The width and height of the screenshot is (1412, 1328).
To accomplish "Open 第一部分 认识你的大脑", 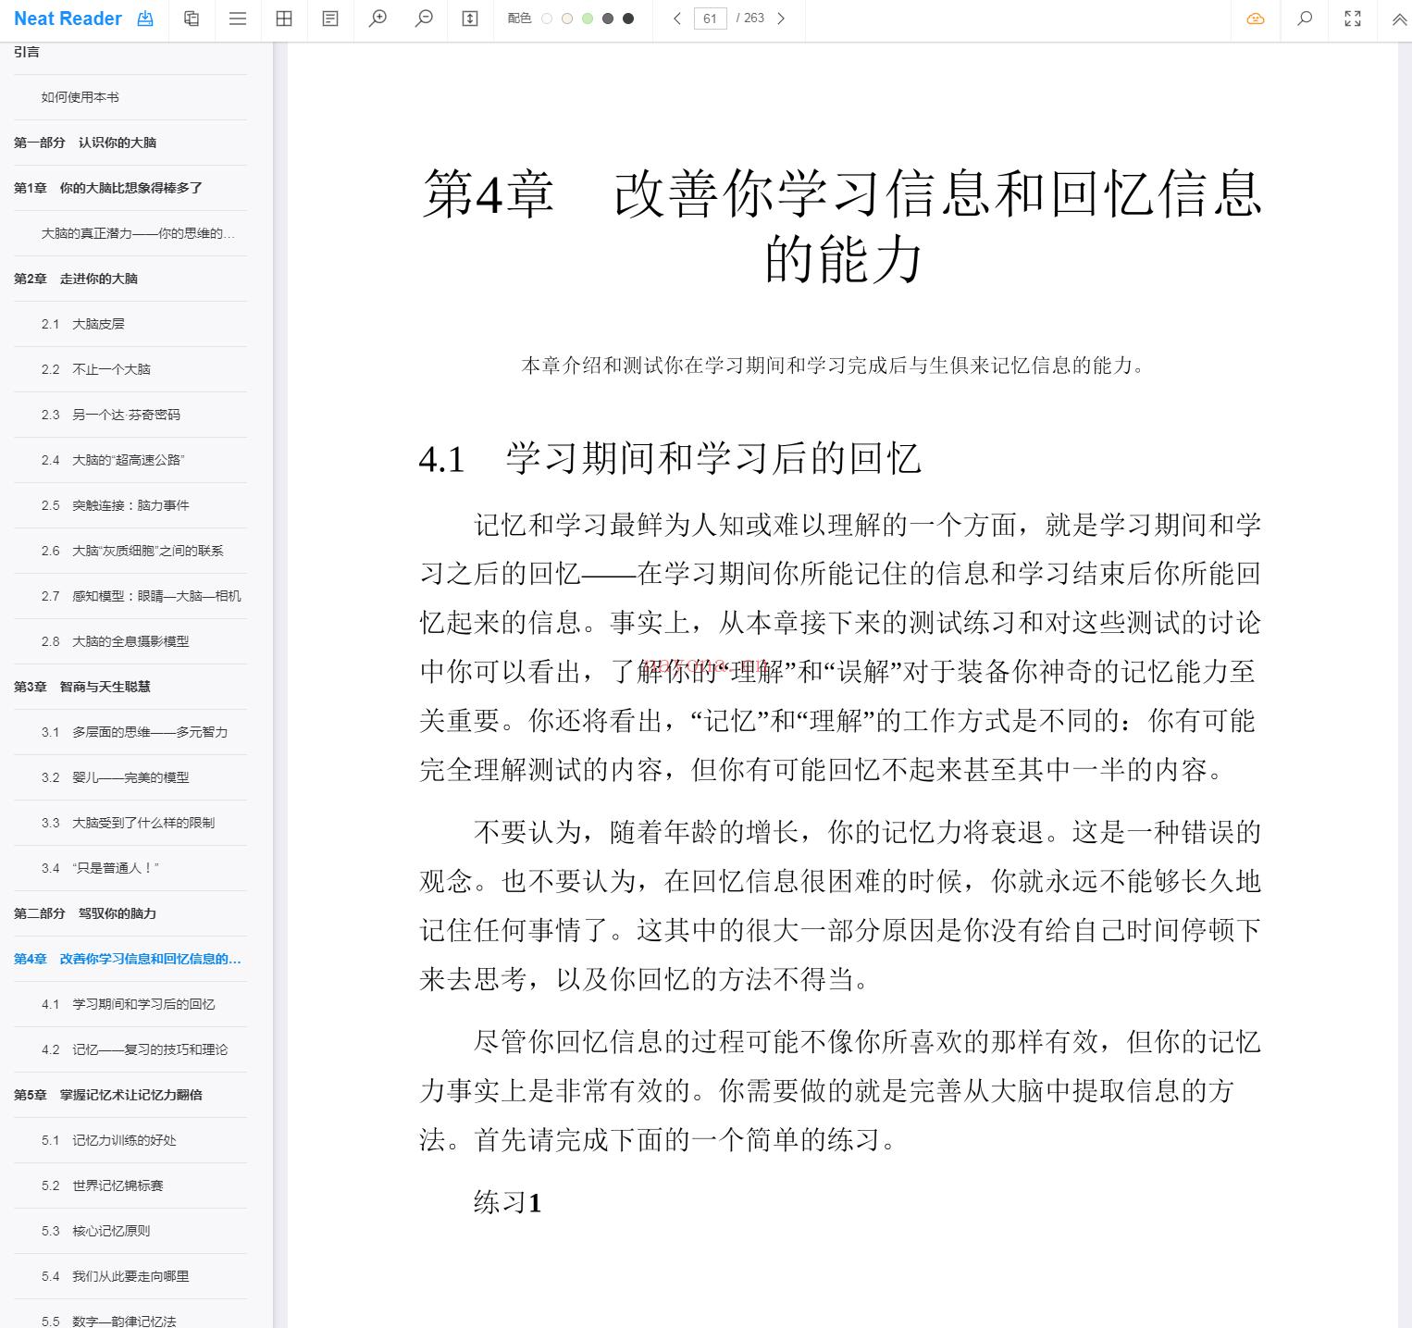I will pyautogui.click(x=85, y=143).
